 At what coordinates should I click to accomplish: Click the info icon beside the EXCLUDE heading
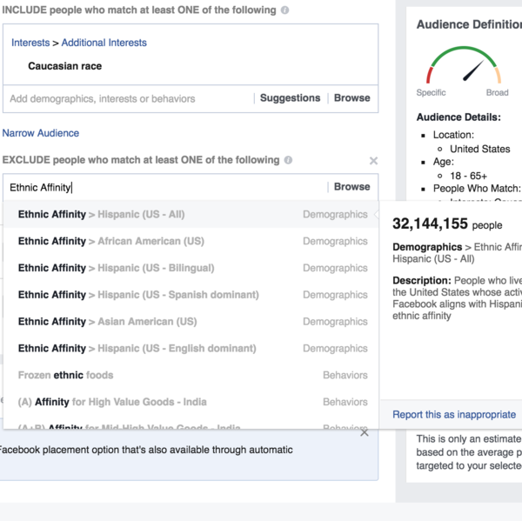click(x=288, y=160)
